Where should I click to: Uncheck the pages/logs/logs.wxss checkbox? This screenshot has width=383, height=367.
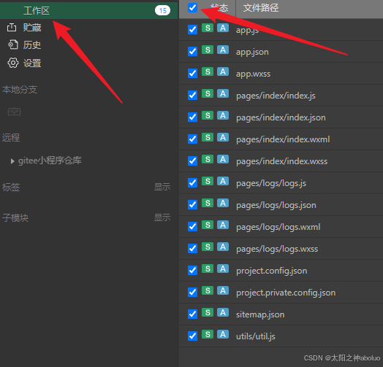click(192, 248)
